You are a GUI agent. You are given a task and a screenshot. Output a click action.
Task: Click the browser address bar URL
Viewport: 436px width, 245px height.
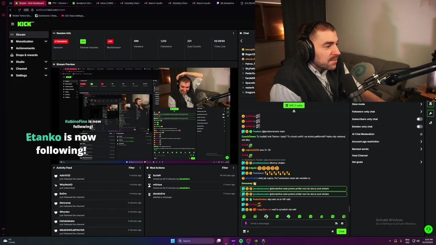click(x=50, y=10)
